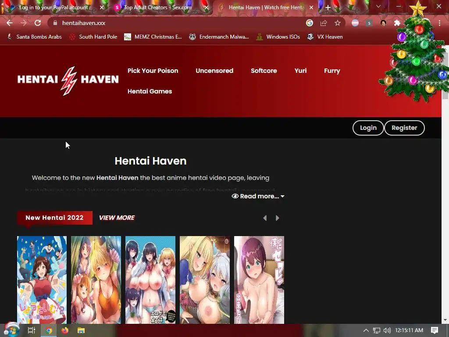Screen dimensions: 449x337
Task: Click the Google icon in address bar
Action: click(310, 23)
